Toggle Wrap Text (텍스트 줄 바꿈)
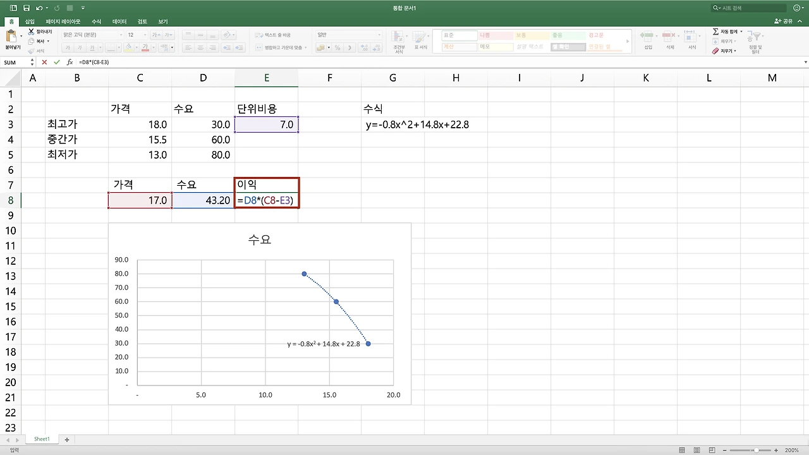Screen dimensions: 809x455 [274, 35]
